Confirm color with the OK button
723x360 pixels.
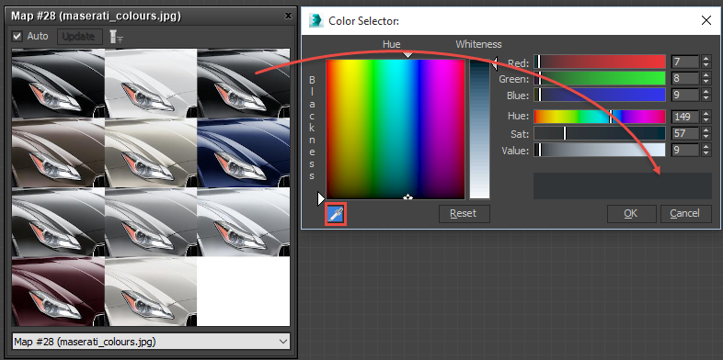click(x=631, y=214)
